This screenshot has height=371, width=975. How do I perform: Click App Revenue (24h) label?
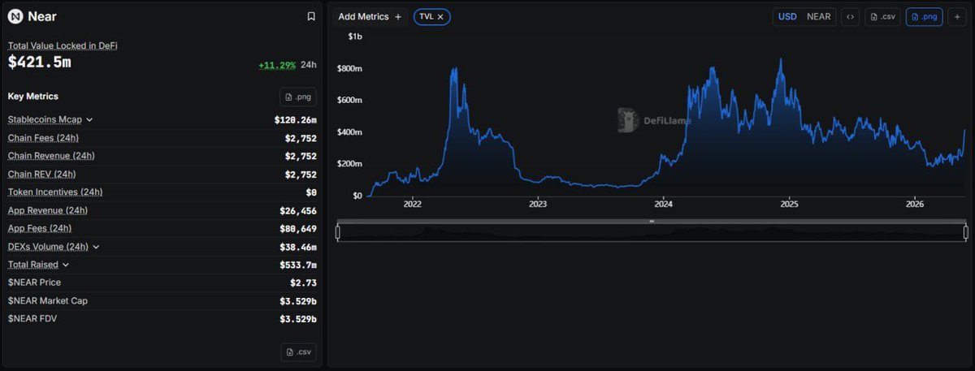click(47, 210)
